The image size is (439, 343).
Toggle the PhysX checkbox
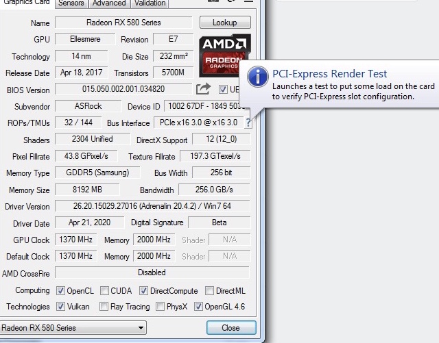tap(160, 307)
